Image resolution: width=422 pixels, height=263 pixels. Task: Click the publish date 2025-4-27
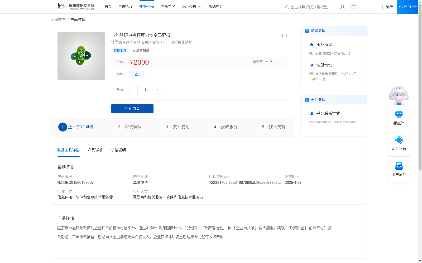coord(293,183)
